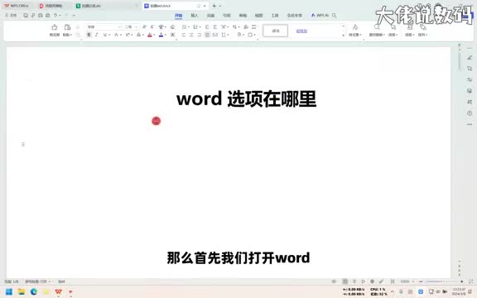This screenshot has height=298, width=477.
Task: Click the WPS icon on taskbar
Action: point(59,292)
